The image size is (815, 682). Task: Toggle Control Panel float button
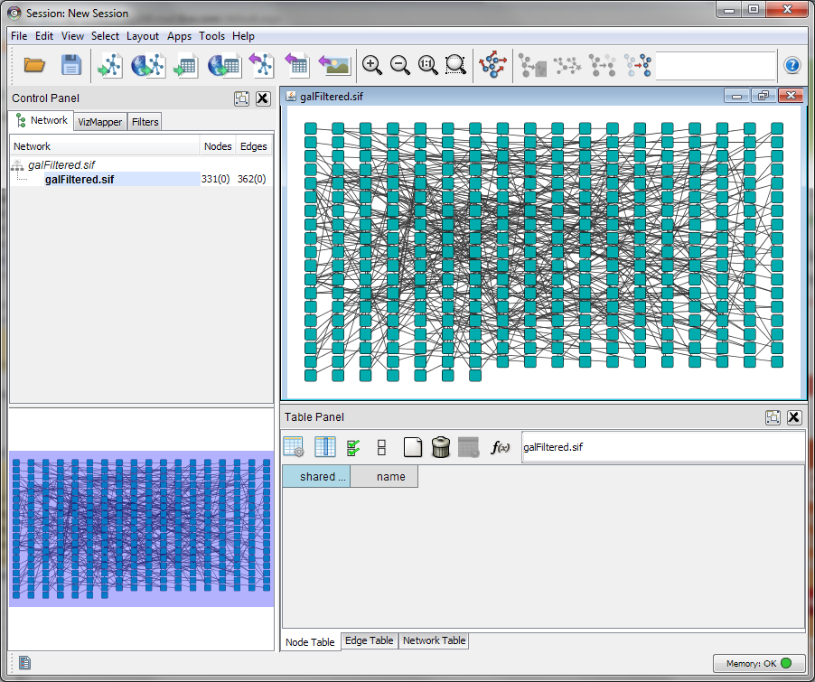[241, 98]
